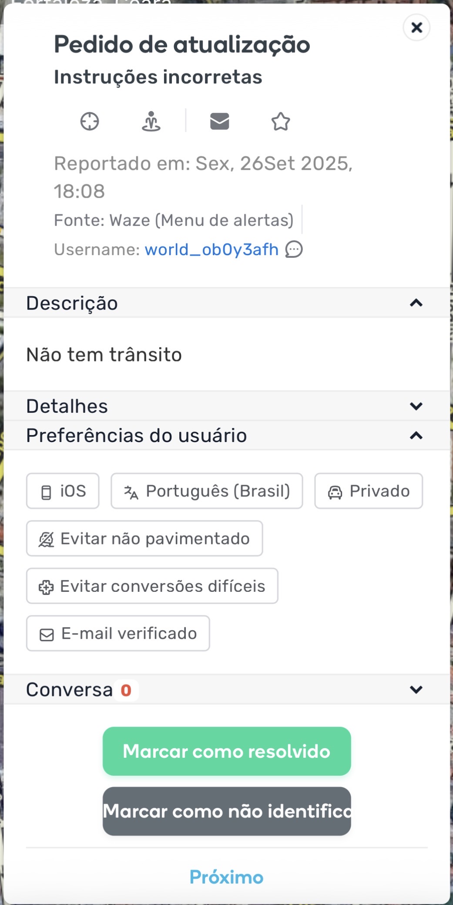Click the street view pegman icon
The height and width of the screenshot is (905, 453).
click(x=151, y=122)
